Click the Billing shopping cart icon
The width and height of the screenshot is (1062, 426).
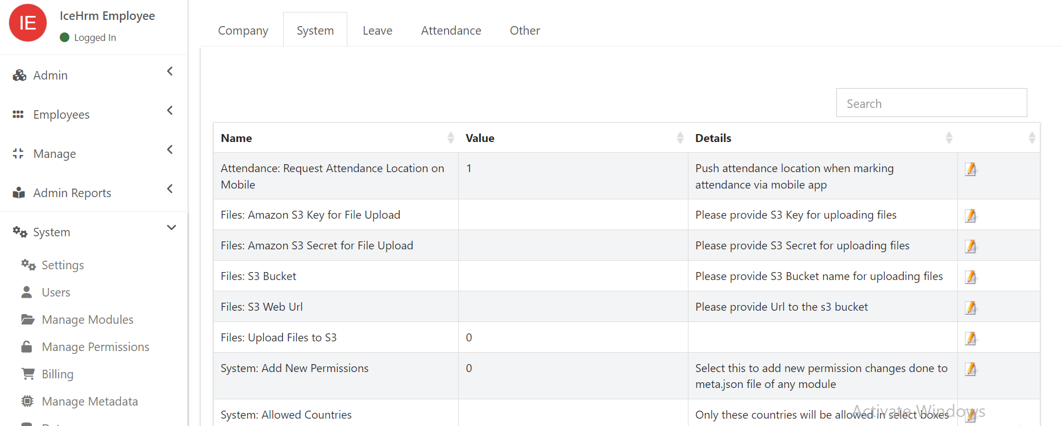coord(28,374)
